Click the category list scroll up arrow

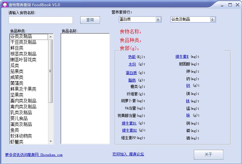[x=51, y=37]
